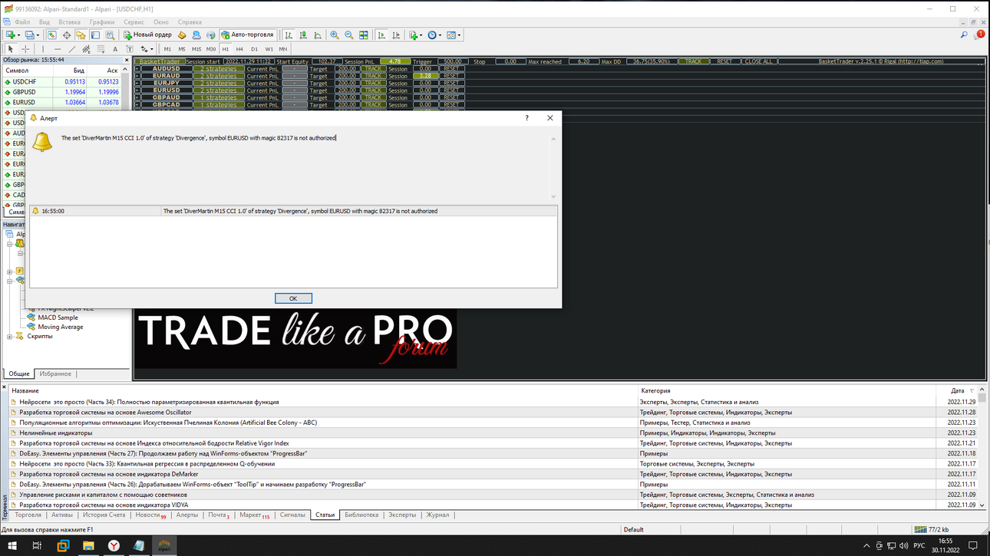Open the arrows objects dropdown
Viewport: 990px width, 556px height.
point(147,49)
